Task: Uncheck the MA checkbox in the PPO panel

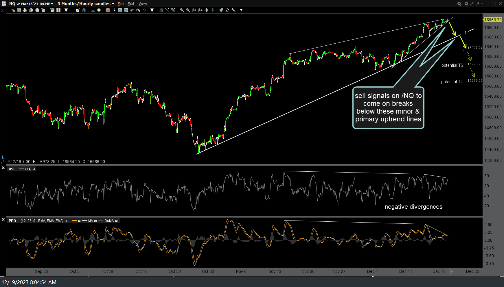Action: pos(95,221)
